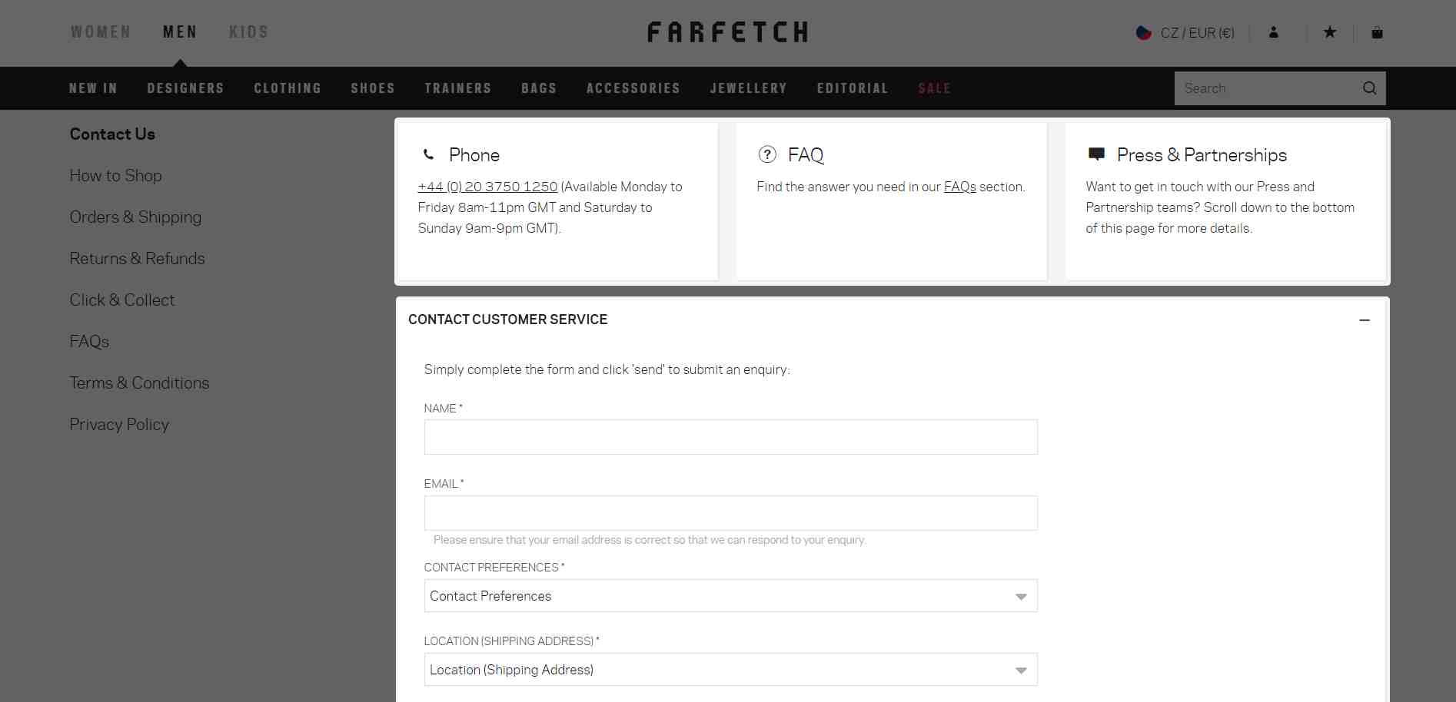Viewport: 1456px width, 702px height.
Task: Open the Sale menu item
Action: click(x=934, y=88)
